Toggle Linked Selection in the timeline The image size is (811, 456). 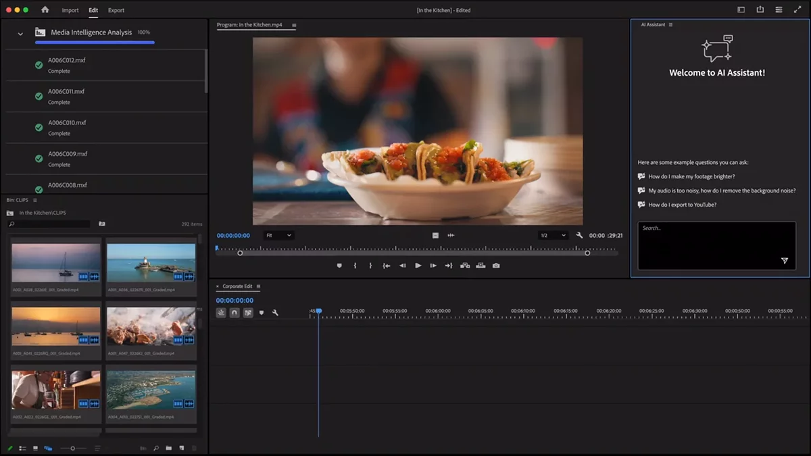[x=248, y=313]
